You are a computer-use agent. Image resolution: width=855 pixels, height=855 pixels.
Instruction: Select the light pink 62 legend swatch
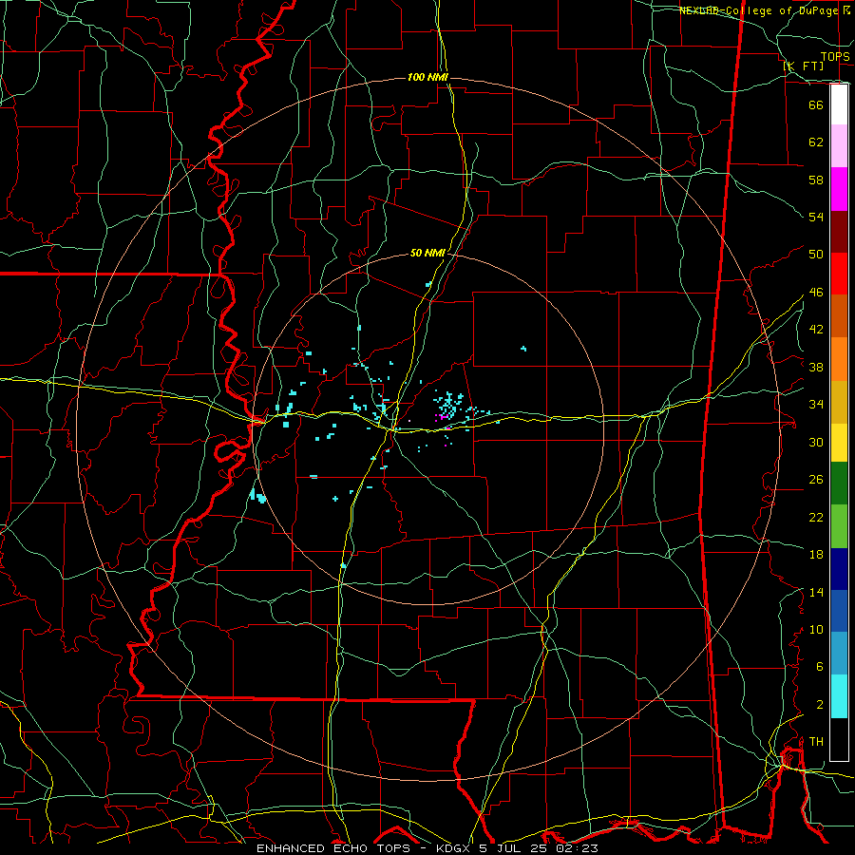(839, 146)
